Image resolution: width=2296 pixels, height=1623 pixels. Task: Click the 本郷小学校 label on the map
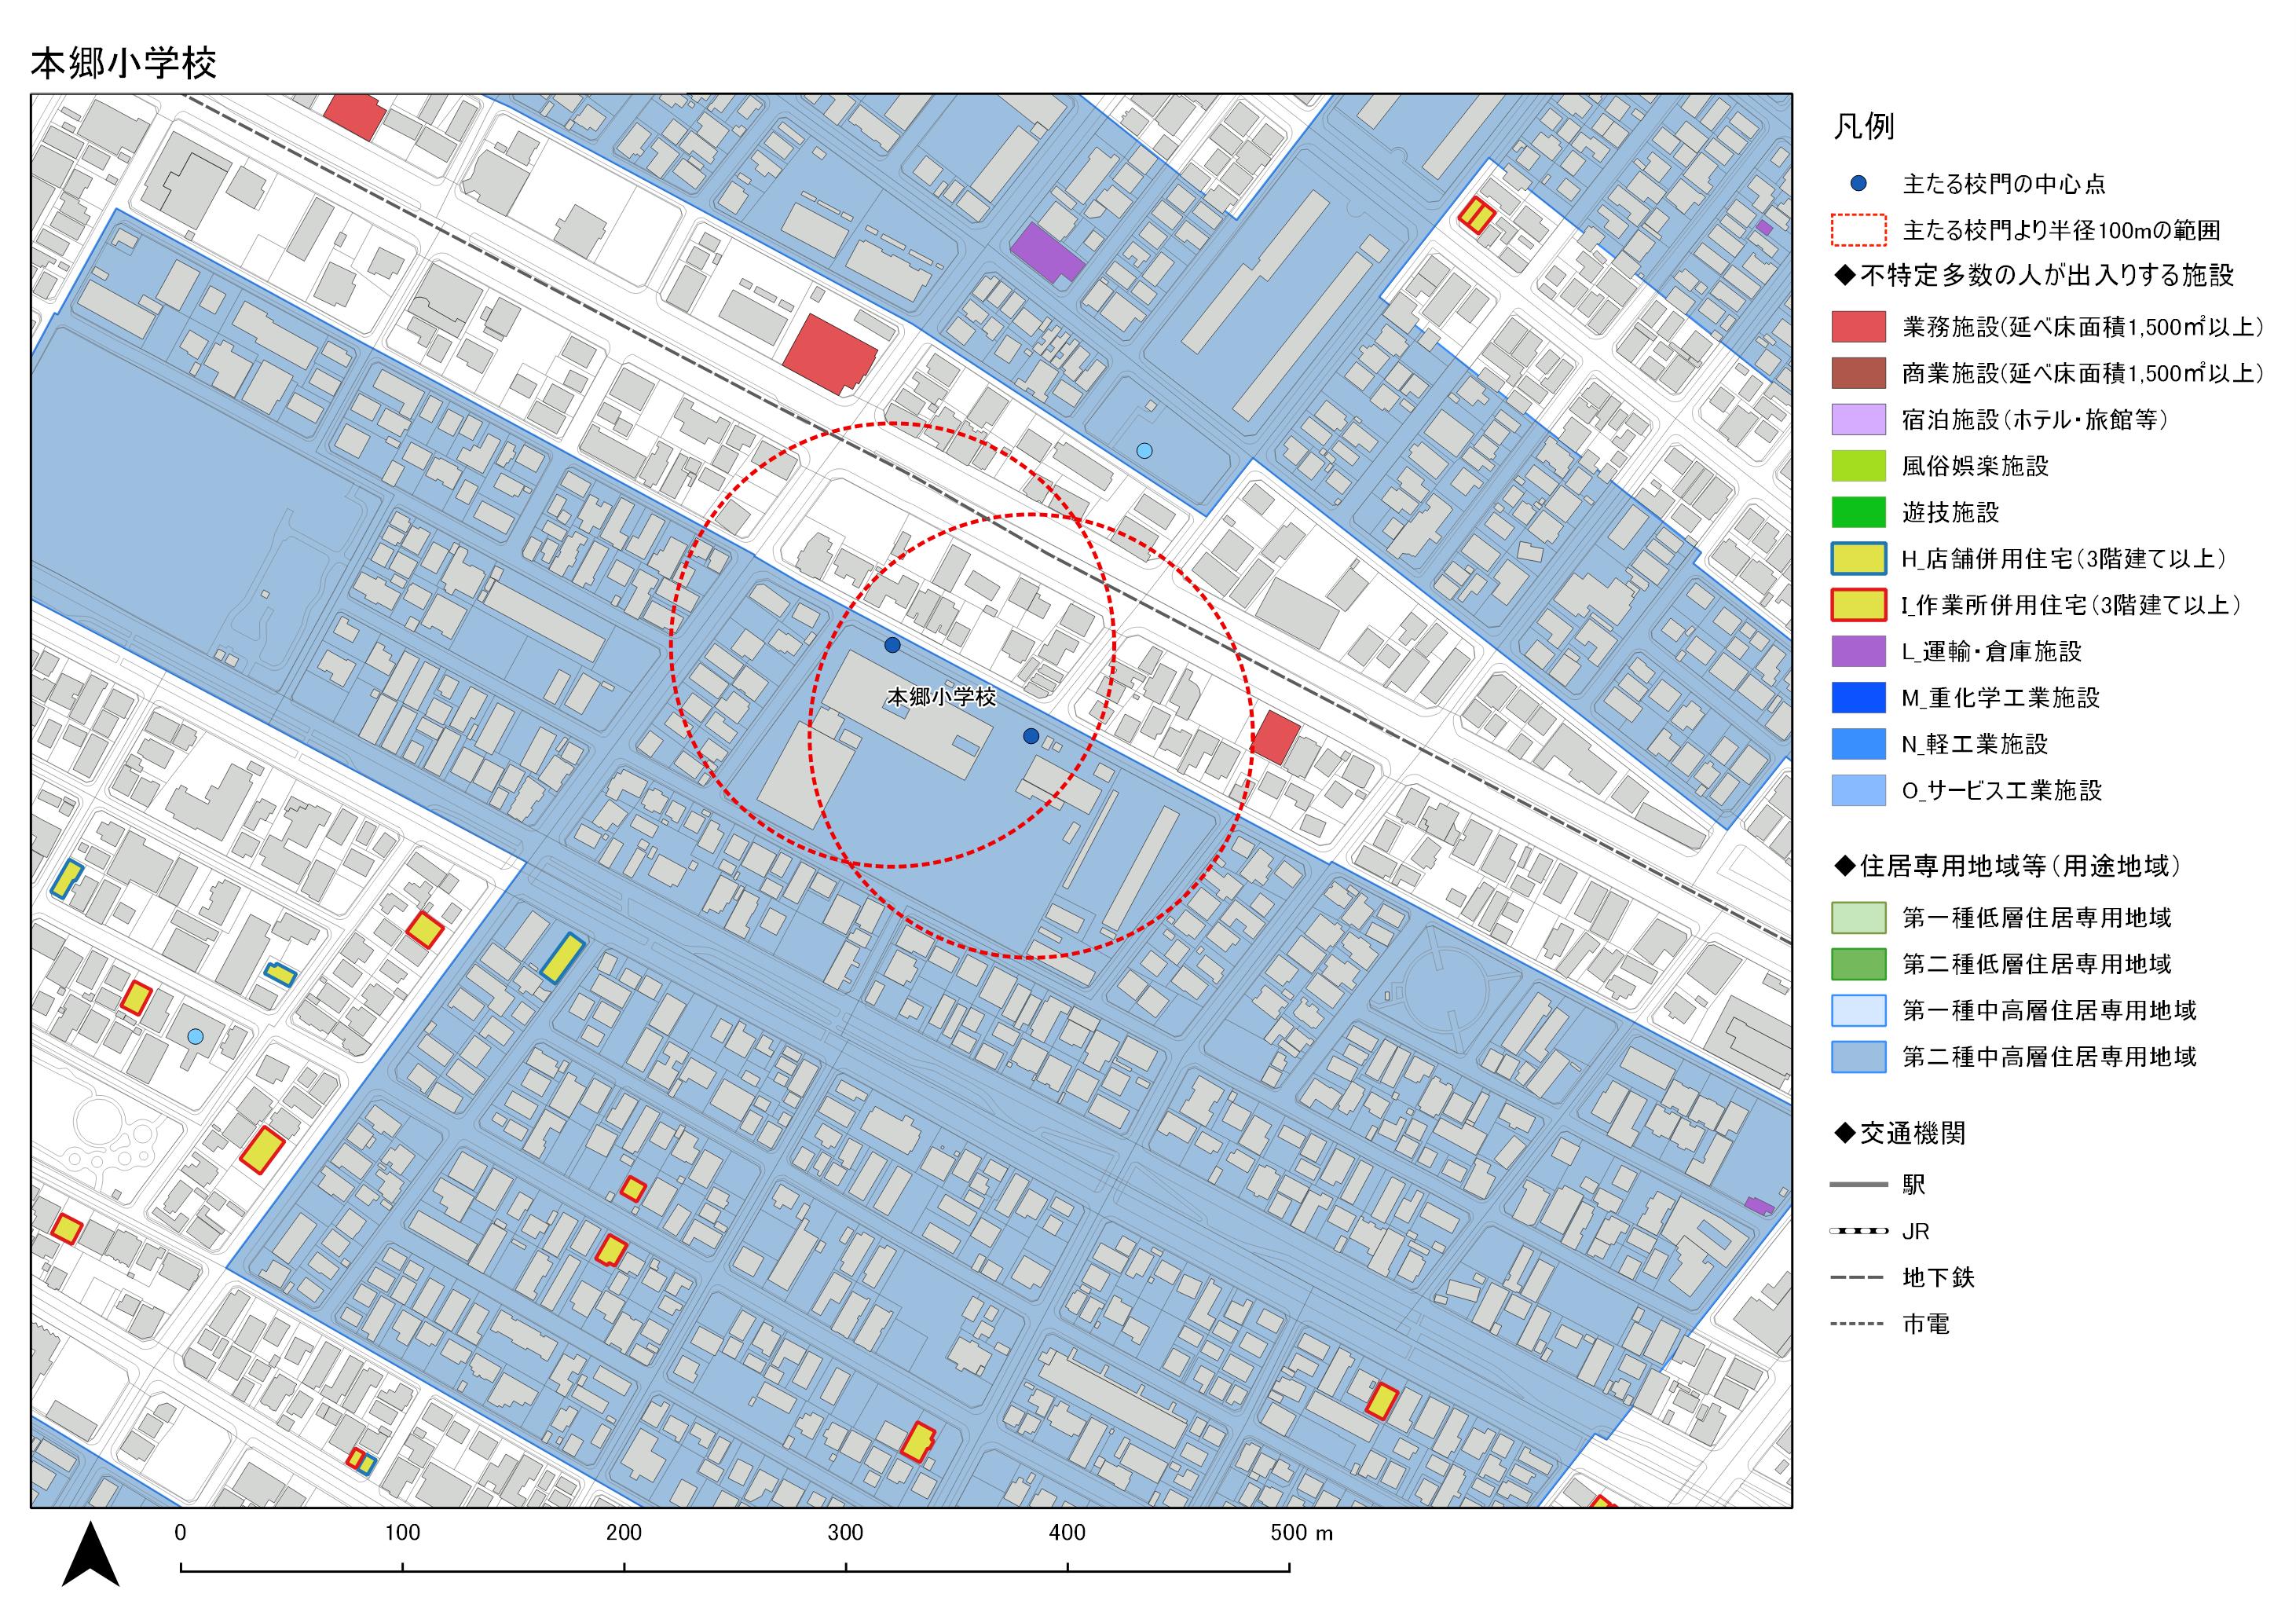tap(941, 697)
